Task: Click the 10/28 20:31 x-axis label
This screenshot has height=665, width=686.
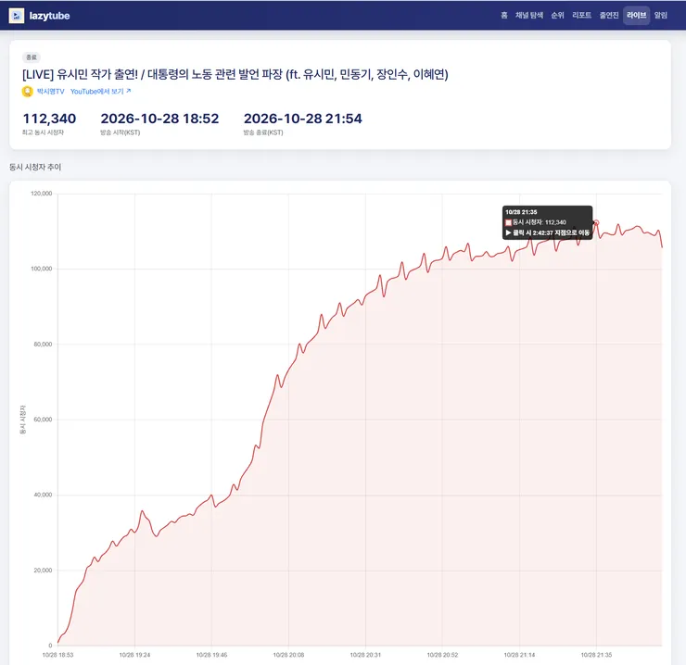Action: [x=366, y=655]
